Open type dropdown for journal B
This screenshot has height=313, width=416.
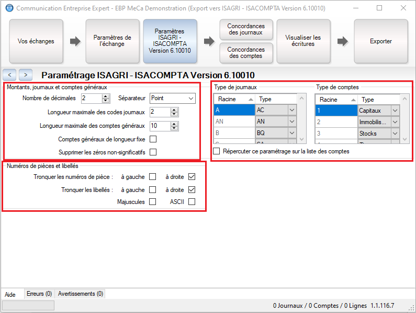pos(292,133)
